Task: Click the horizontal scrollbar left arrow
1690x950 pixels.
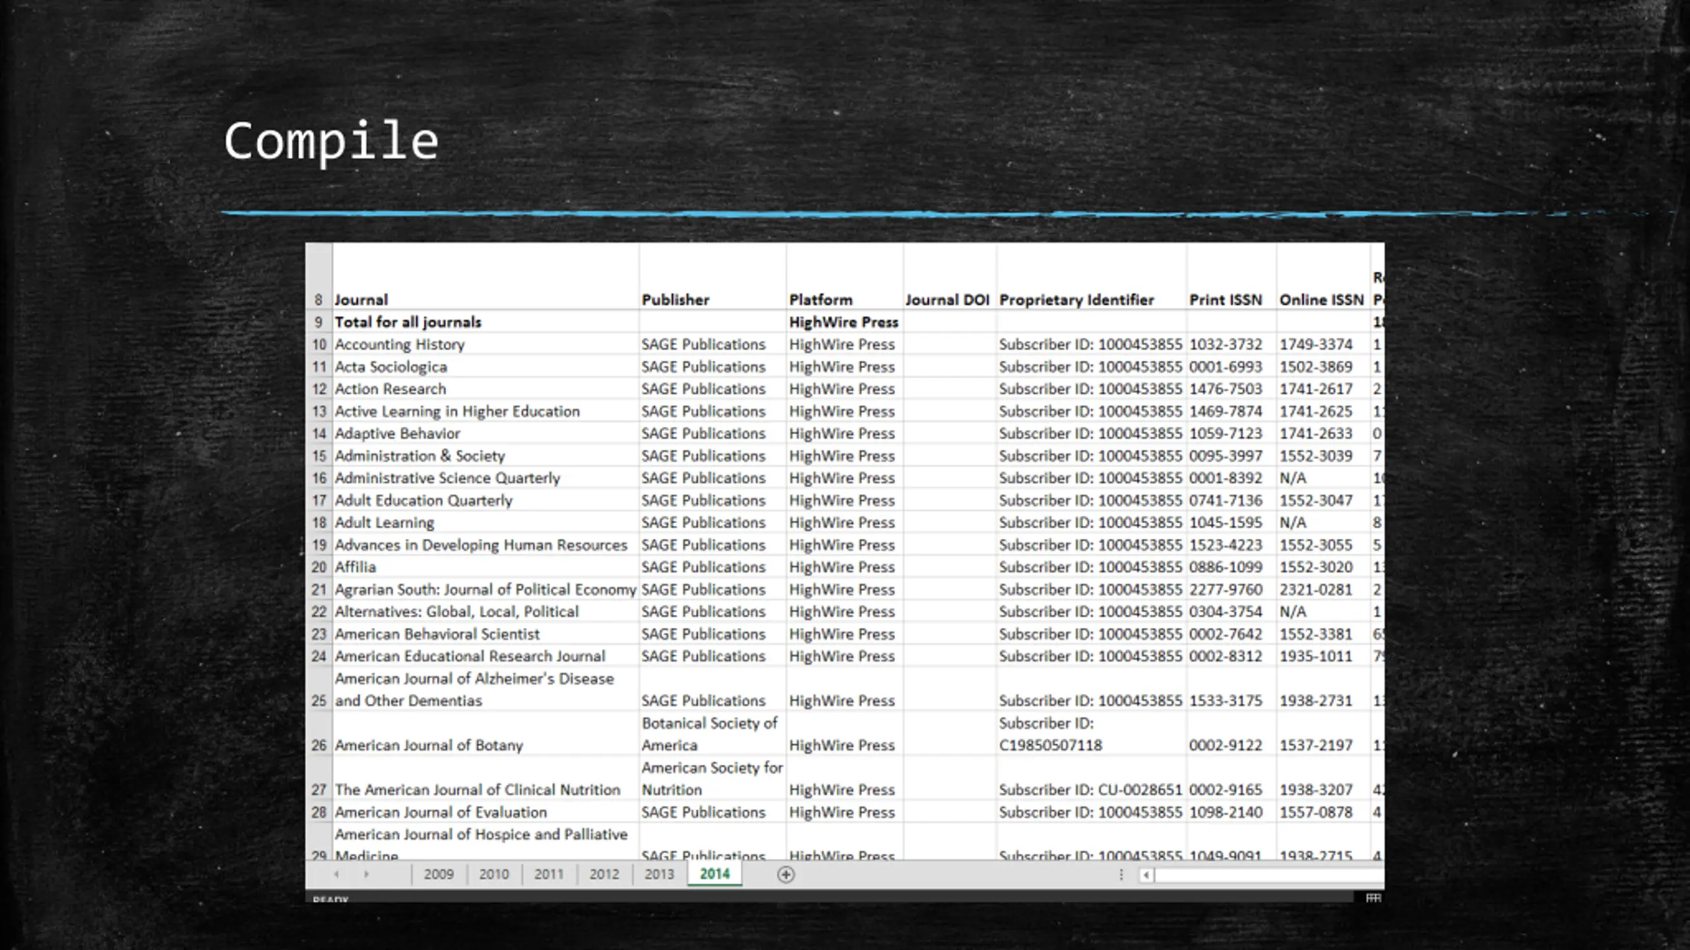Action: pyautogui.click(x=1146, y=875)
